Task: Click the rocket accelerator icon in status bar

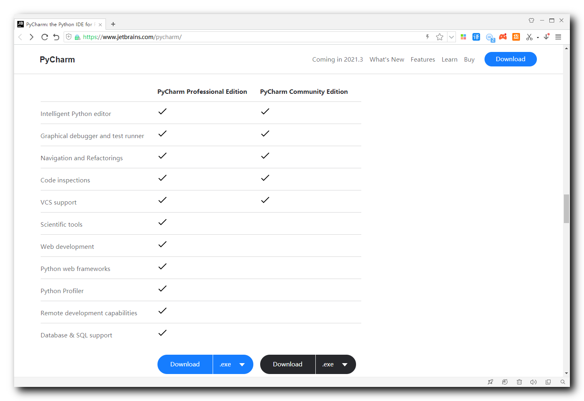Action: [x=490, y=382]
